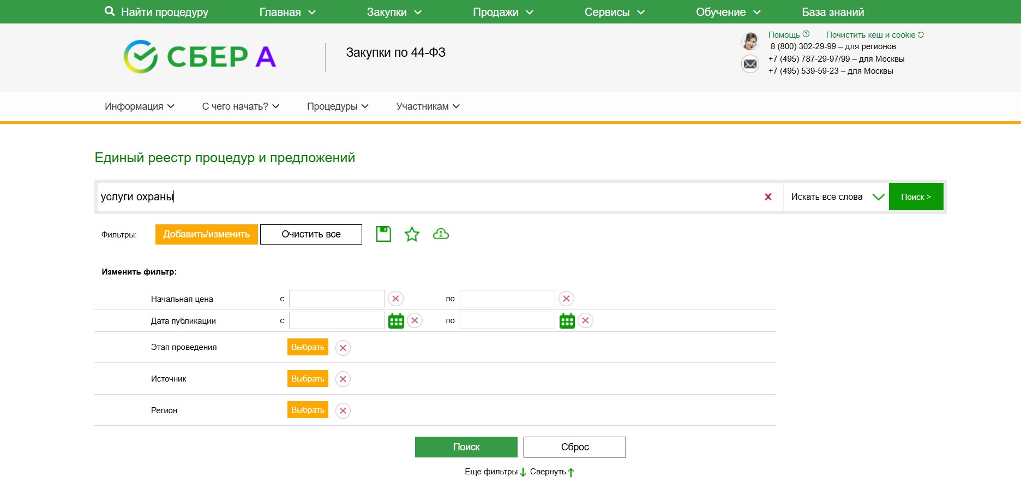Image resolution: width=1021 pixels, height=488 pixels.
Task: Click the Начальная цена 'по' input field
Action: [507, 299]
